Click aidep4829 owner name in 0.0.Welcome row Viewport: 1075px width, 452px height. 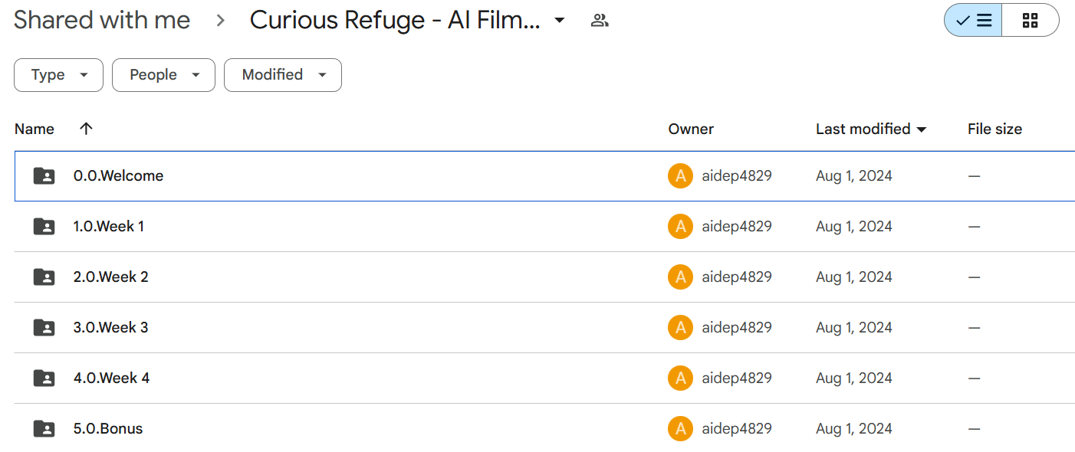pos(737,176)
